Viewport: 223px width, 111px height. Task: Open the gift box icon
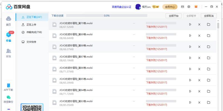[x=196, y=7]
